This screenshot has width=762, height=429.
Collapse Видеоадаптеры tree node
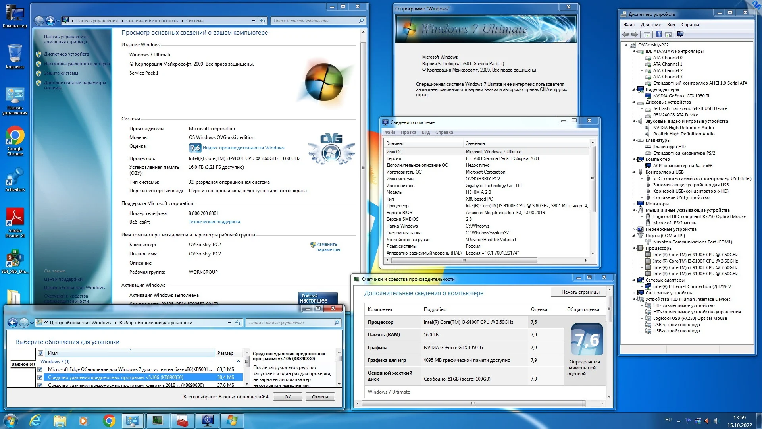(x=634, y=90)
